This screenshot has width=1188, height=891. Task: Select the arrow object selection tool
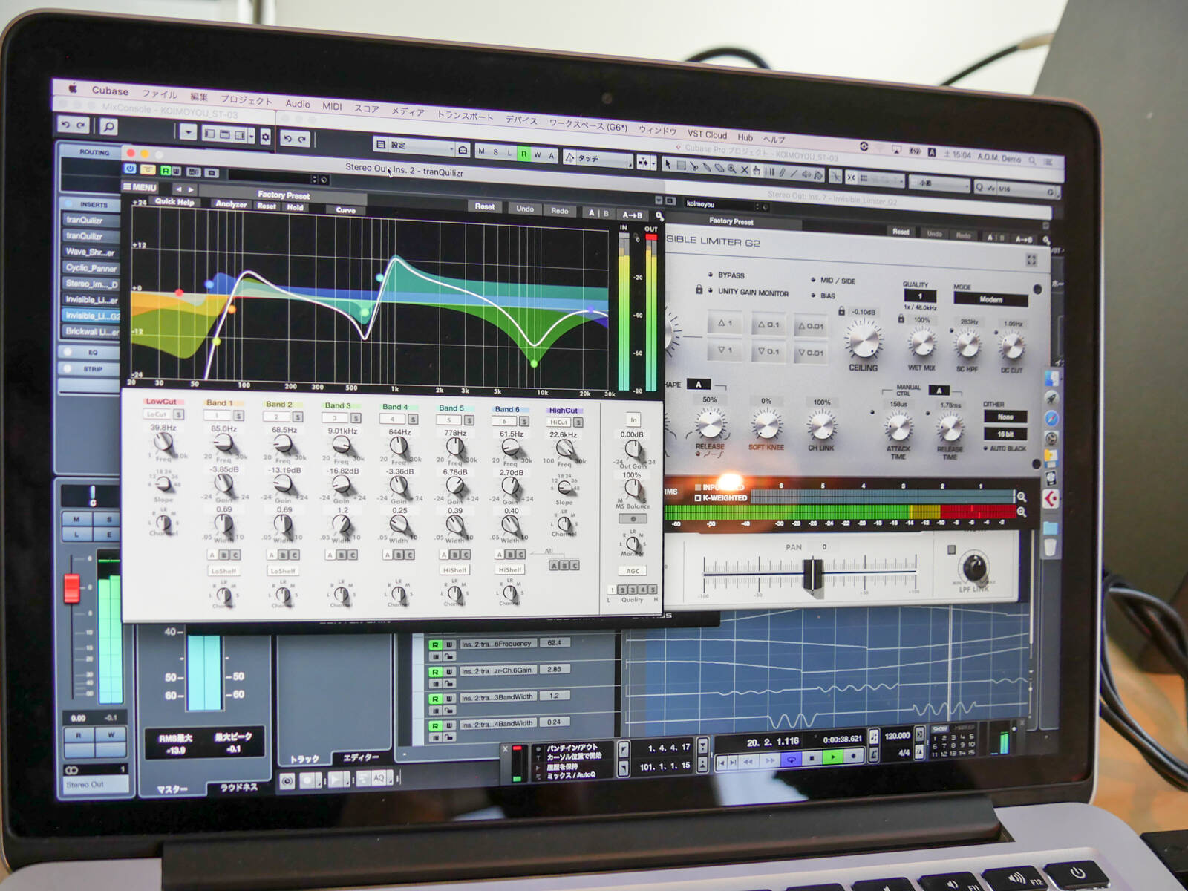point(668,165)
